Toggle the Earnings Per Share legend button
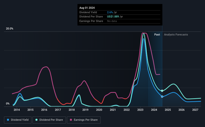 click(84, 120)
